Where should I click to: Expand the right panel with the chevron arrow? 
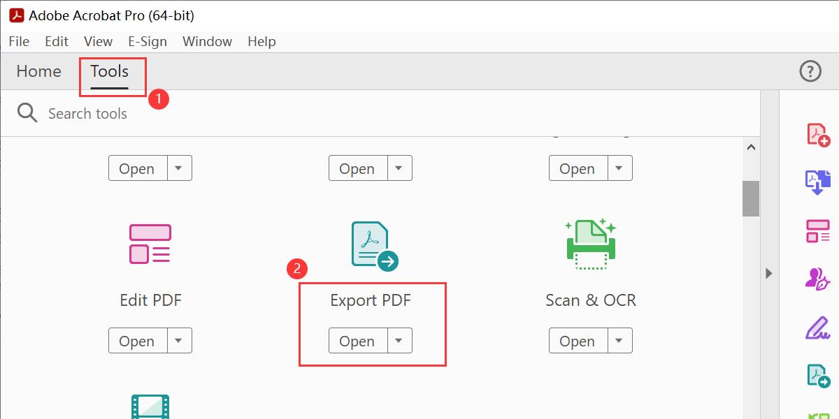pos(768,274)
